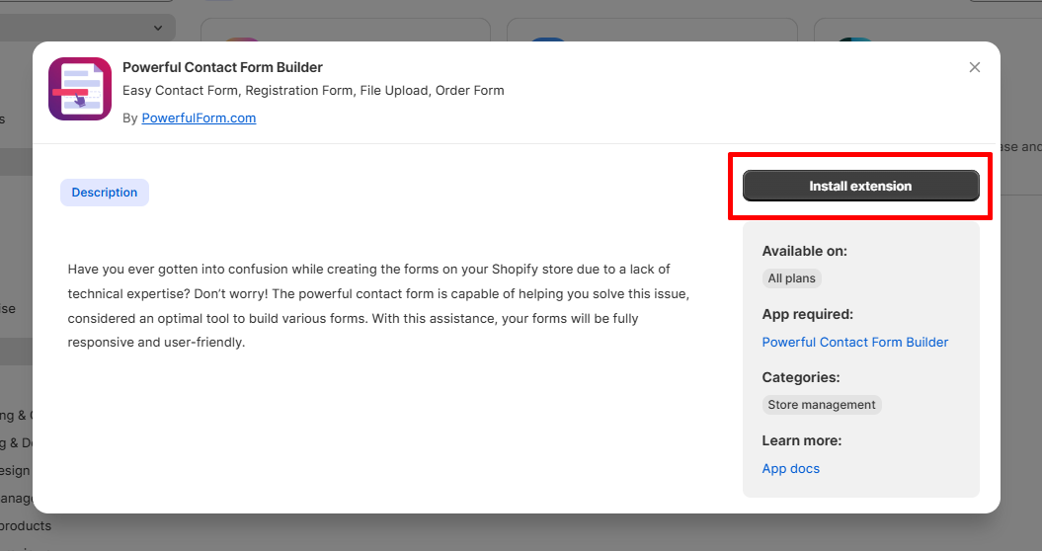
Task: Open the PowerfulForm.com developer link
Action: point(199,118)
